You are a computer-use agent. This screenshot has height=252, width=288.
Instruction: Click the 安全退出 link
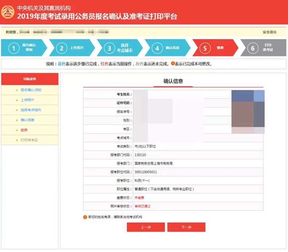(269, 32)
